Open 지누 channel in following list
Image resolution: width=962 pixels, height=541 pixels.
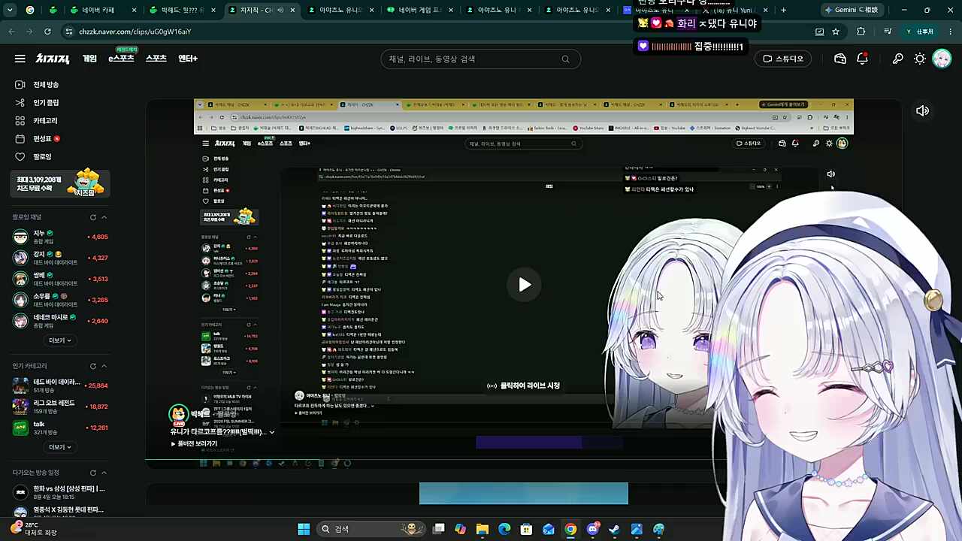pyautogui.click(x=62, y=237)
